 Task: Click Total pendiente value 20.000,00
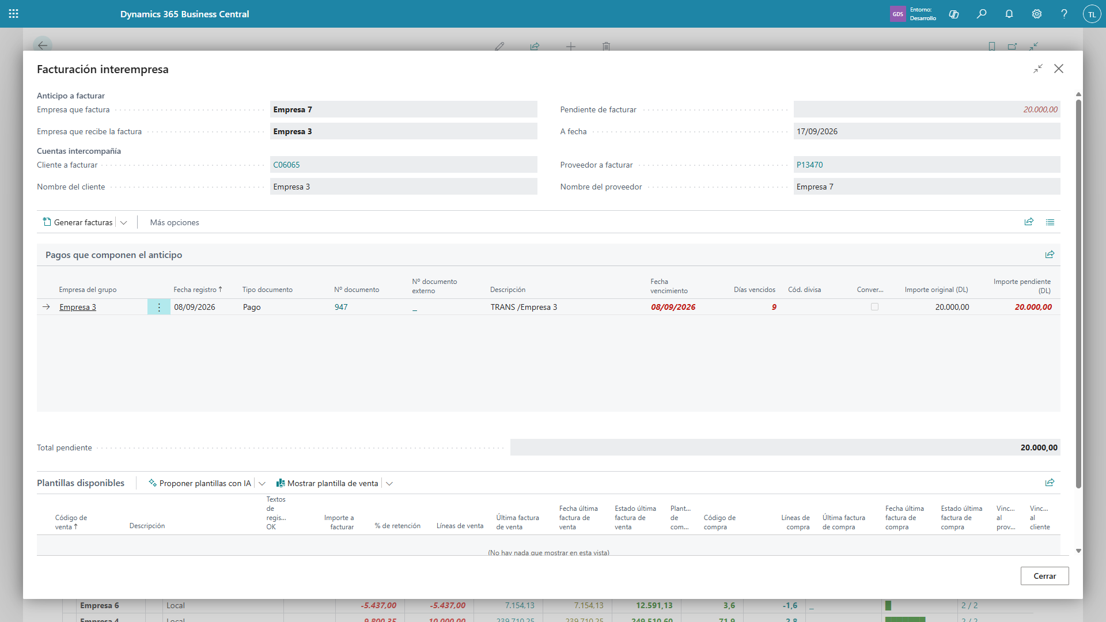point(785,447)
